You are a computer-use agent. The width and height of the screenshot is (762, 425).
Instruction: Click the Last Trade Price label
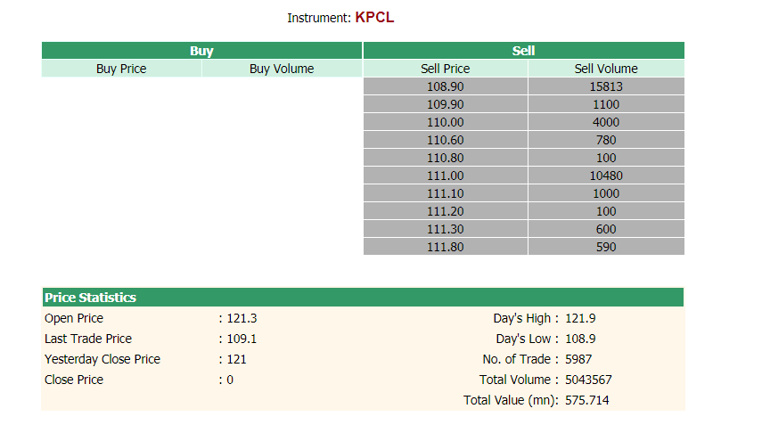click(x=88, y=339)
